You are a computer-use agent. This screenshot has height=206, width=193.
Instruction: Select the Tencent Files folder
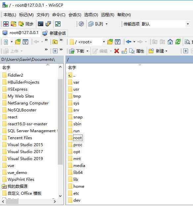click(17, 138)
